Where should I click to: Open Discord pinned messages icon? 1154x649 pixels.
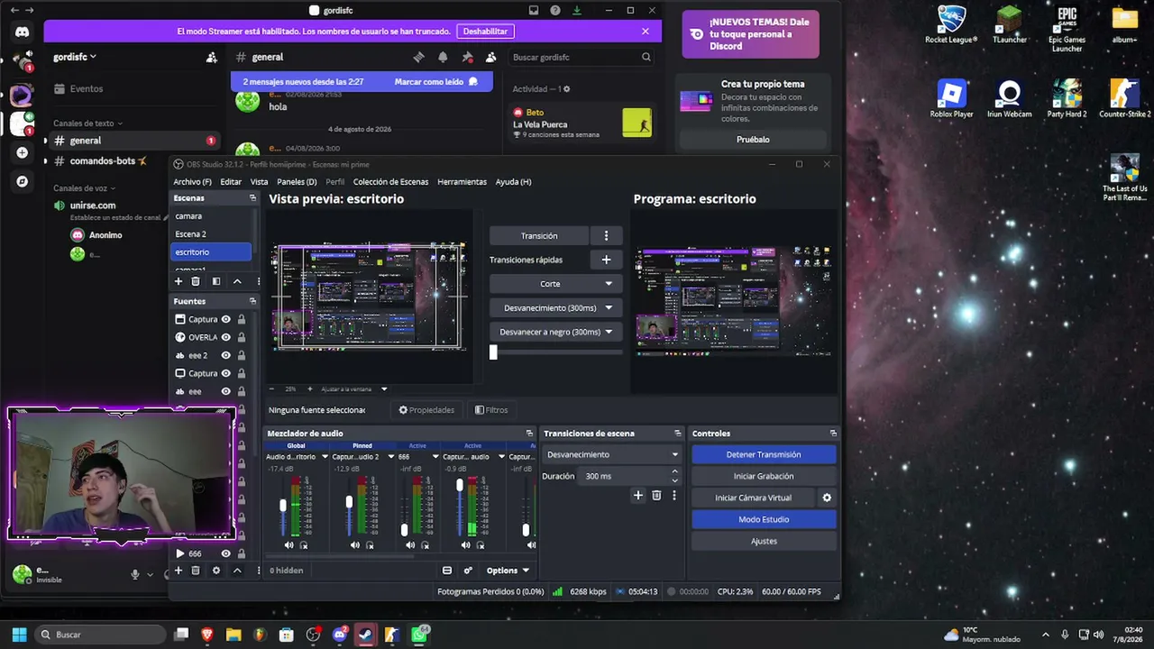(467, 57)
